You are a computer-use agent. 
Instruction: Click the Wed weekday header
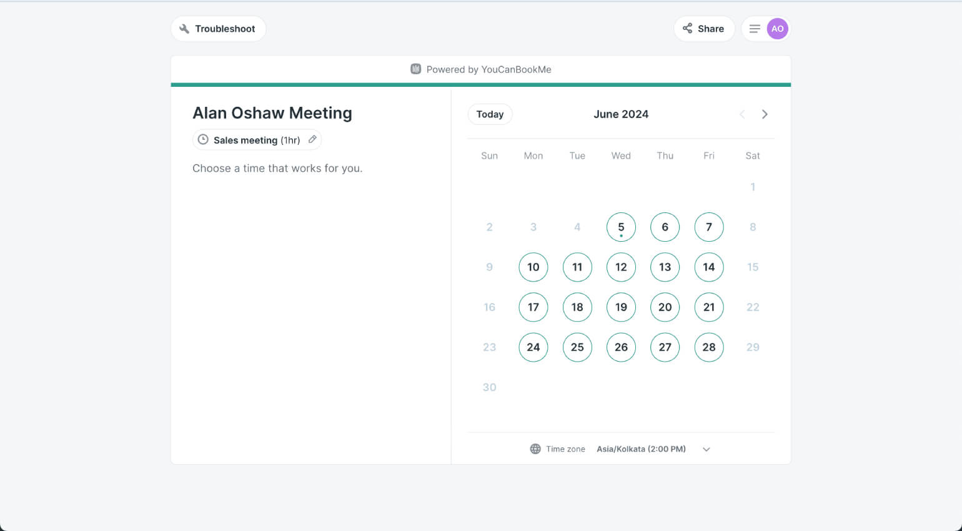621,156
